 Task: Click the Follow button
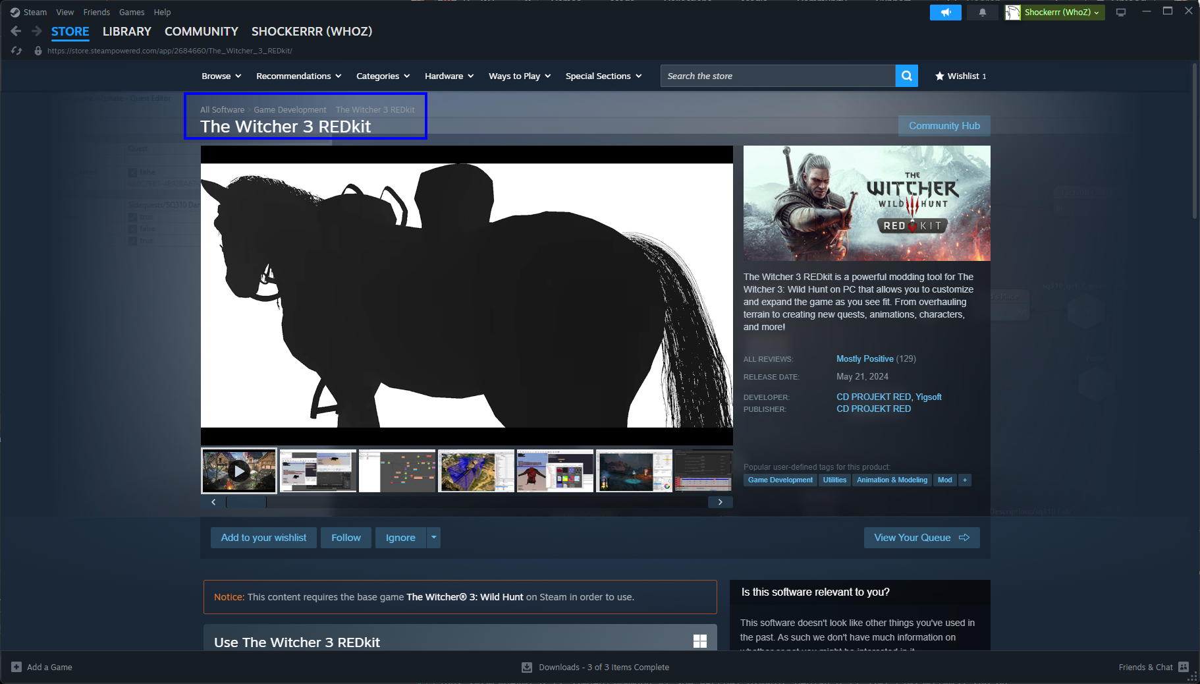tap(346, 538)
